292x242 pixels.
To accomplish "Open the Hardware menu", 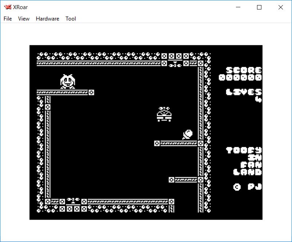I will coord(47,19).
